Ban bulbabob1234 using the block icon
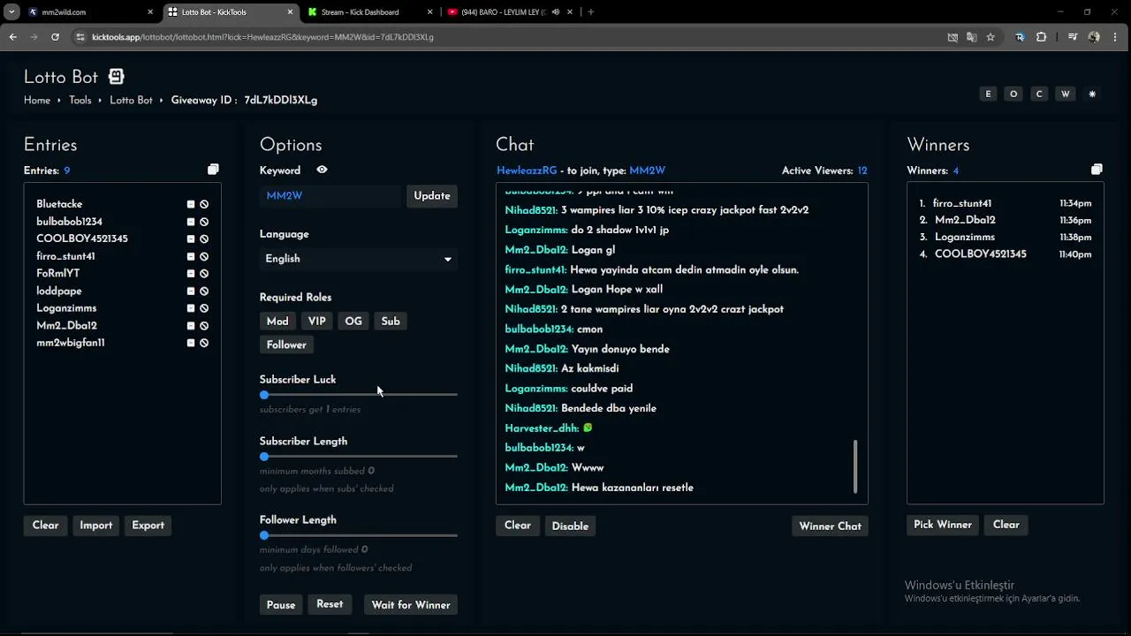 204,222
